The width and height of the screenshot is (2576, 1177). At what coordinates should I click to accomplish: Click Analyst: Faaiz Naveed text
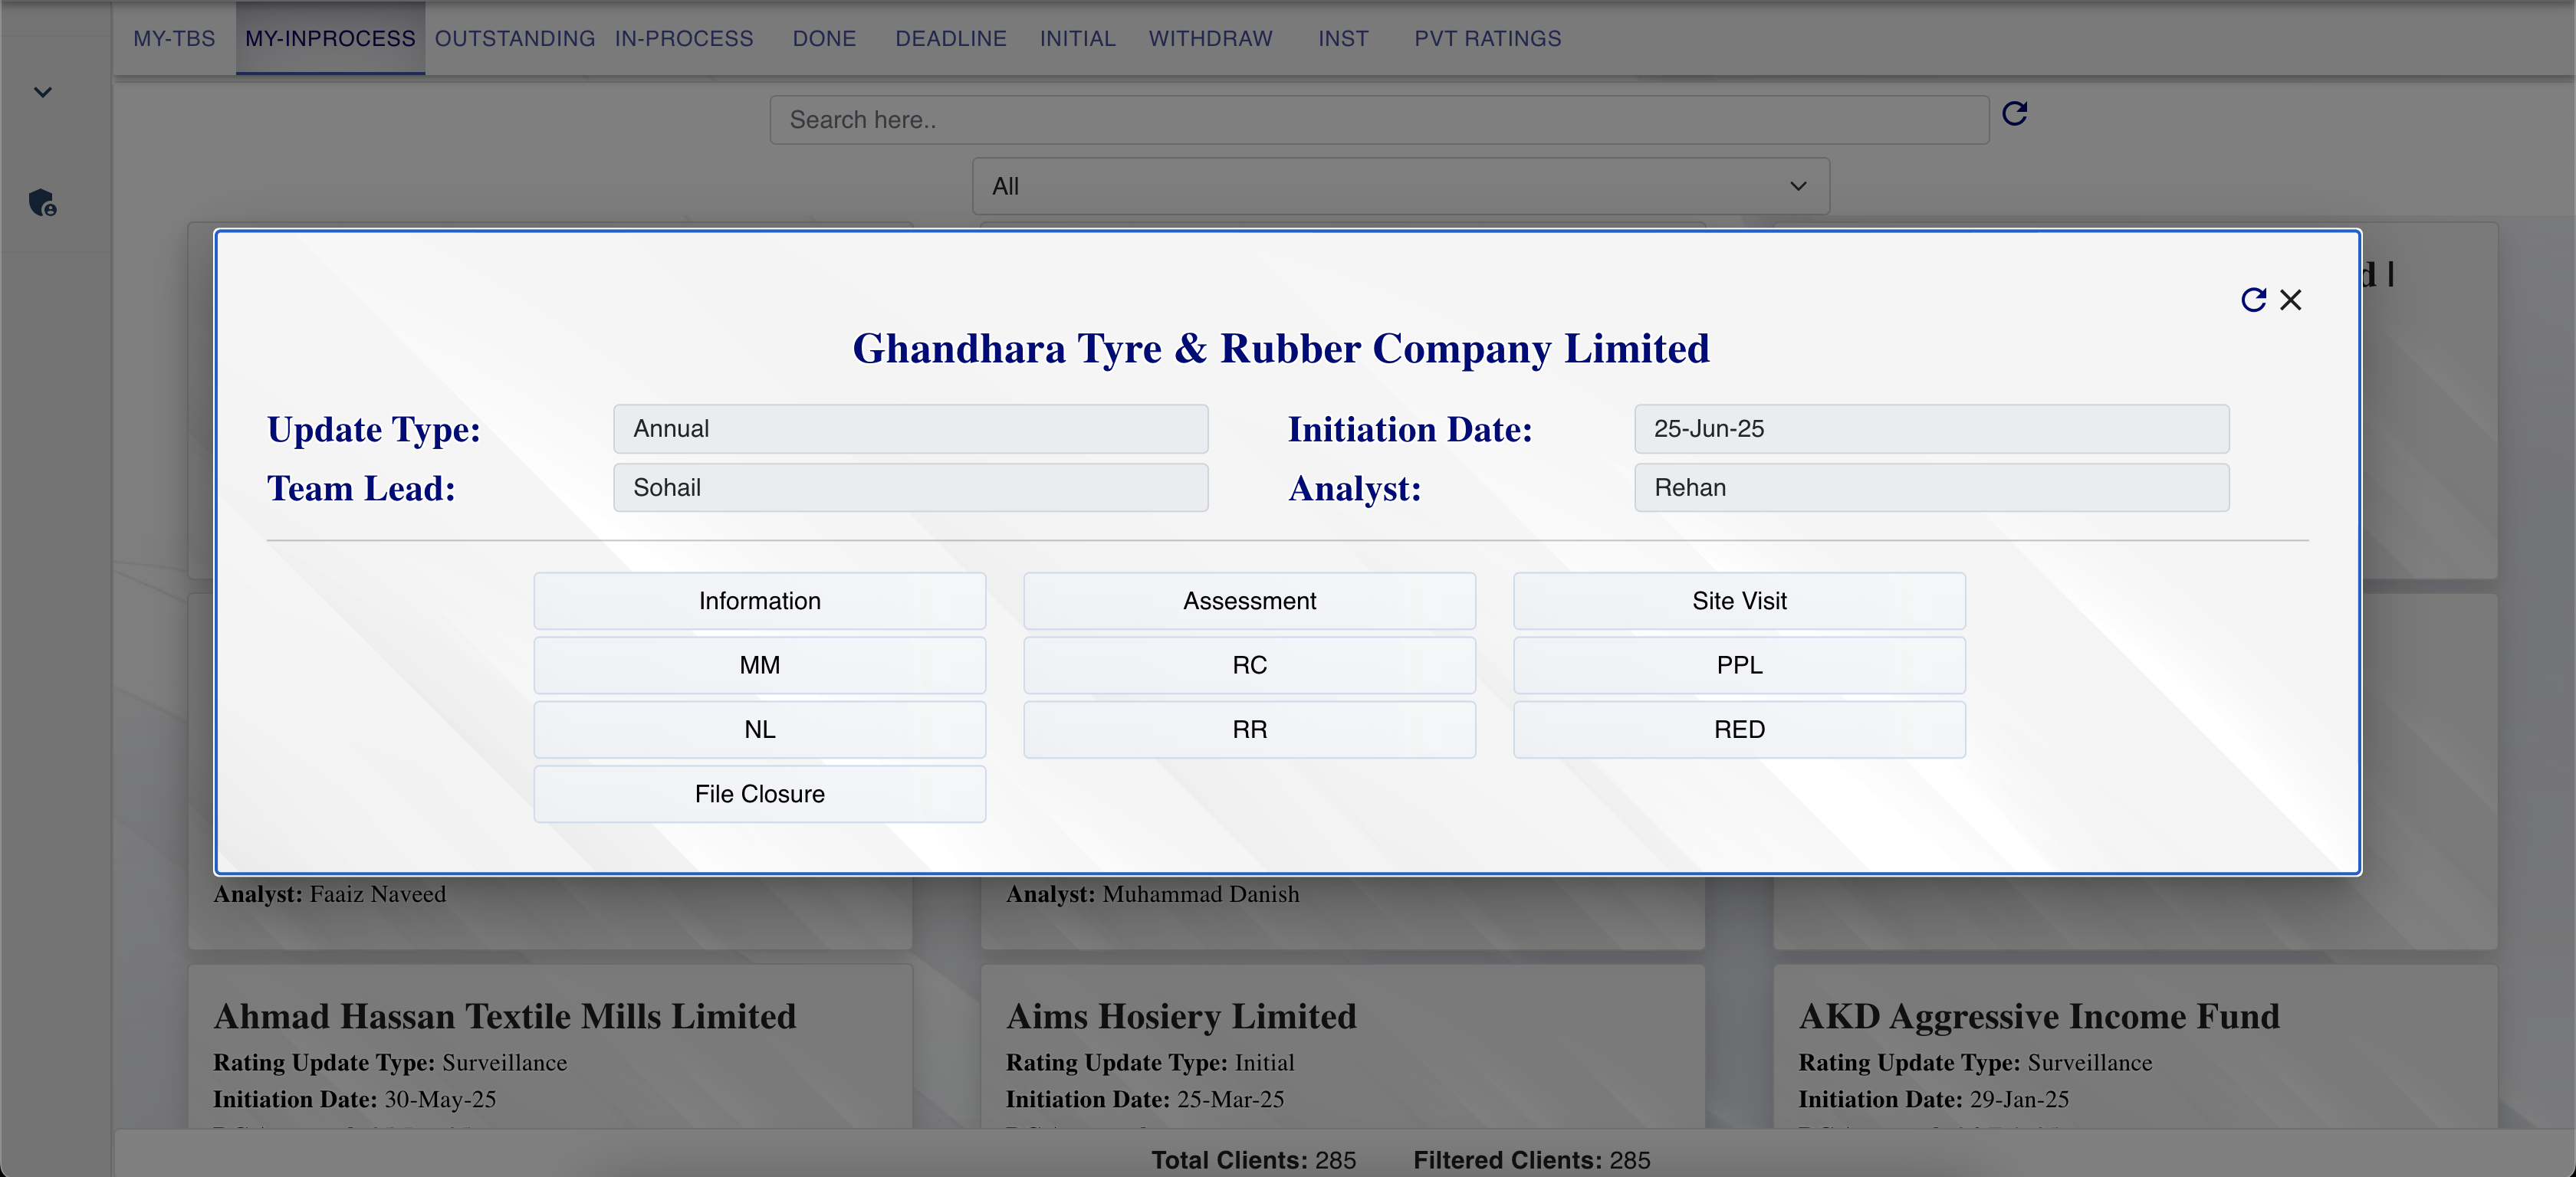(329, 894)
